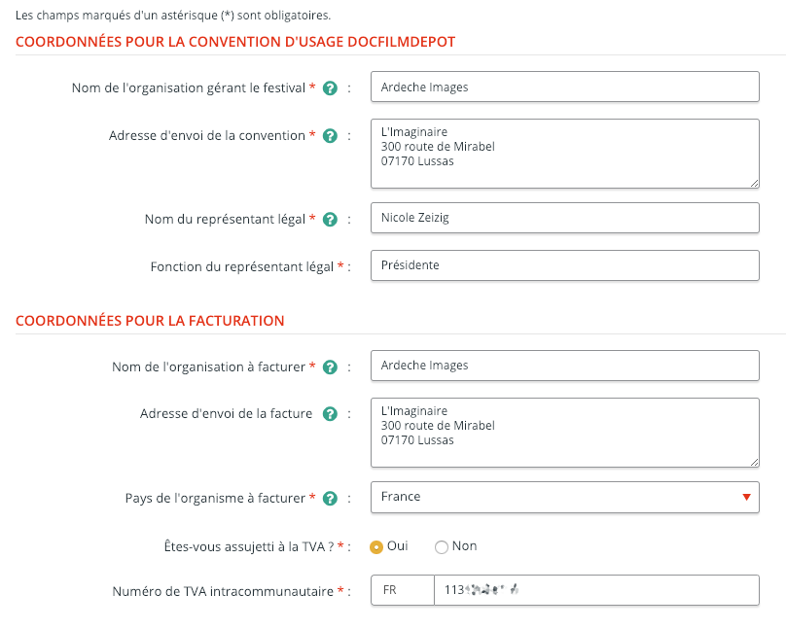Click the 'Présidente' function input field
The width and height of the screenshot is (786, 629).
(564, 265)
